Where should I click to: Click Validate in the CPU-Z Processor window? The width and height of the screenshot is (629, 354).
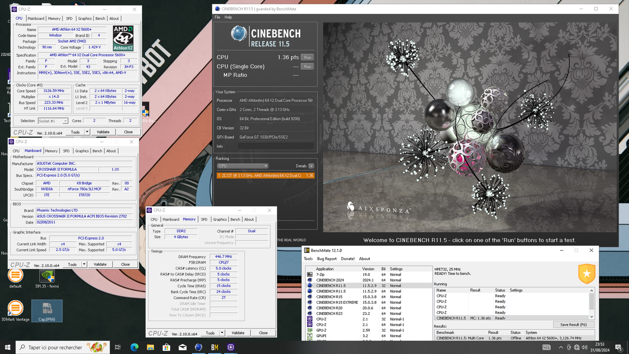[103, 132]
